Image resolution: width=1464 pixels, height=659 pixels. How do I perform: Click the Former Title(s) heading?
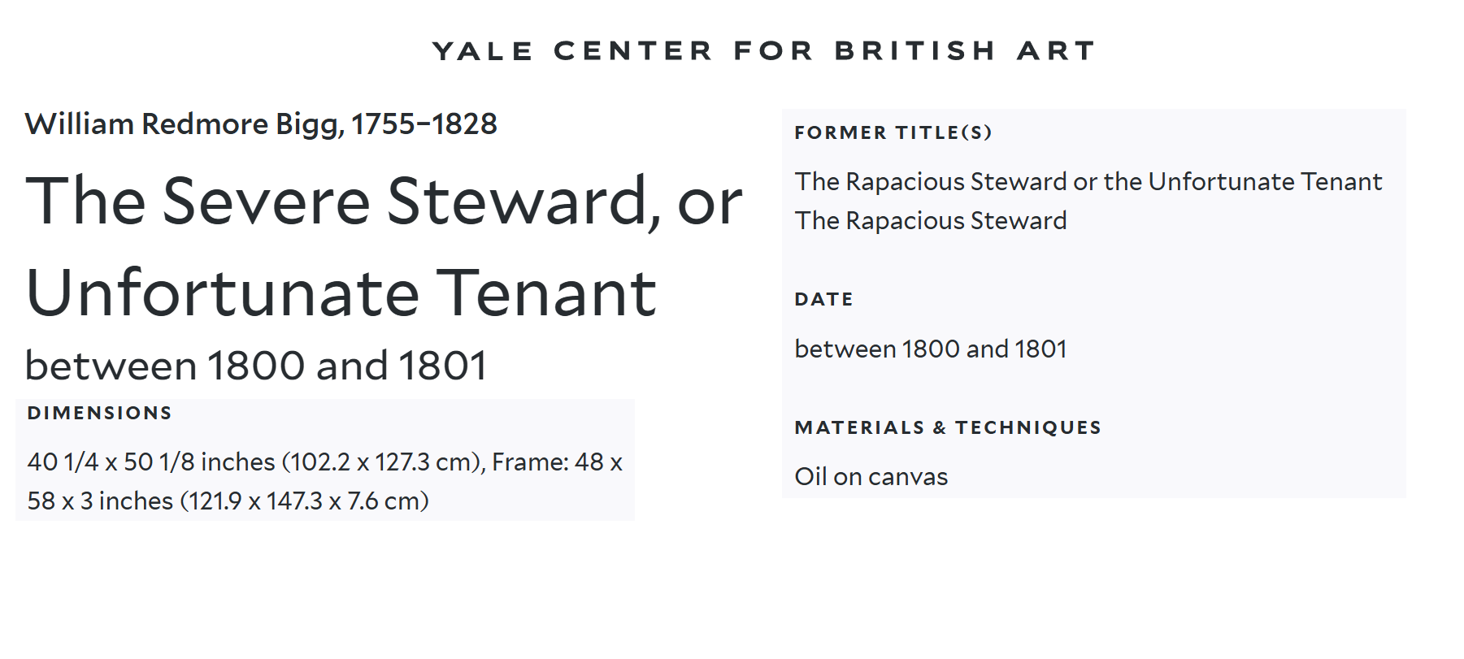[893, 132]
